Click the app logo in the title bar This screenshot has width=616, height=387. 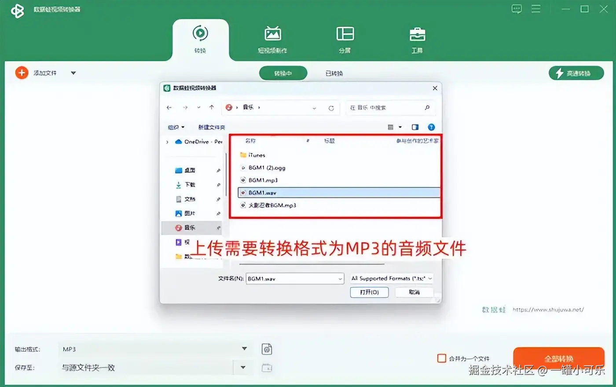click(18, 11)
